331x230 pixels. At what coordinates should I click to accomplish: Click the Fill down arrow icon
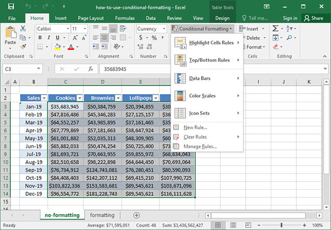click(x=275, y=38)
